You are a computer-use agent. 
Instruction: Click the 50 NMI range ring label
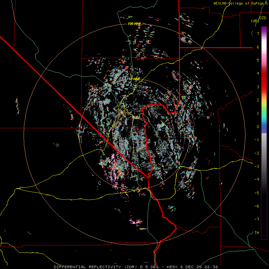(x=134, y=79)
